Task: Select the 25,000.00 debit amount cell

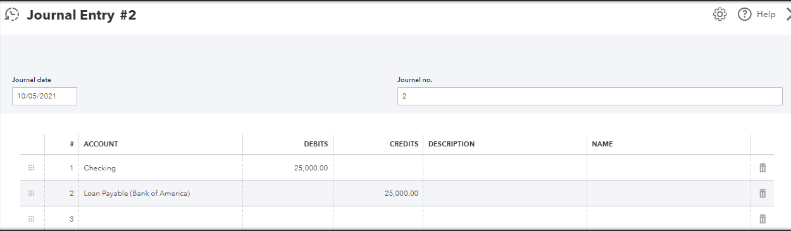Action: tap(288, 168)
